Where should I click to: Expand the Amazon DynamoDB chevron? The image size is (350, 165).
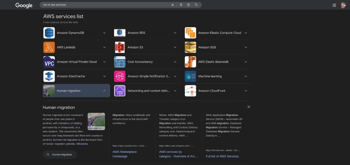click(x=104, y=33)
